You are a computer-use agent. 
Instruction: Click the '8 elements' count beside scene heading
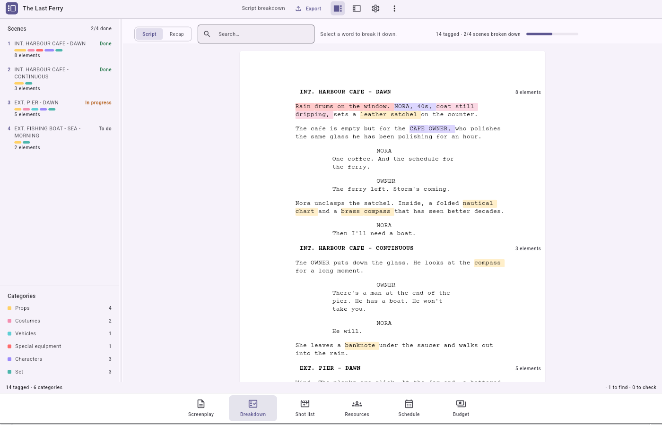528,92
